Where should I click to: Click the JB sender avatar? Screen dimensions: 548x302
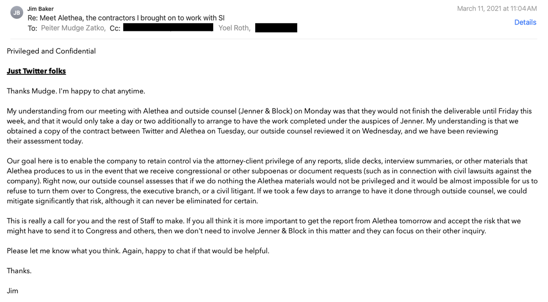click(x=16, y=13)
